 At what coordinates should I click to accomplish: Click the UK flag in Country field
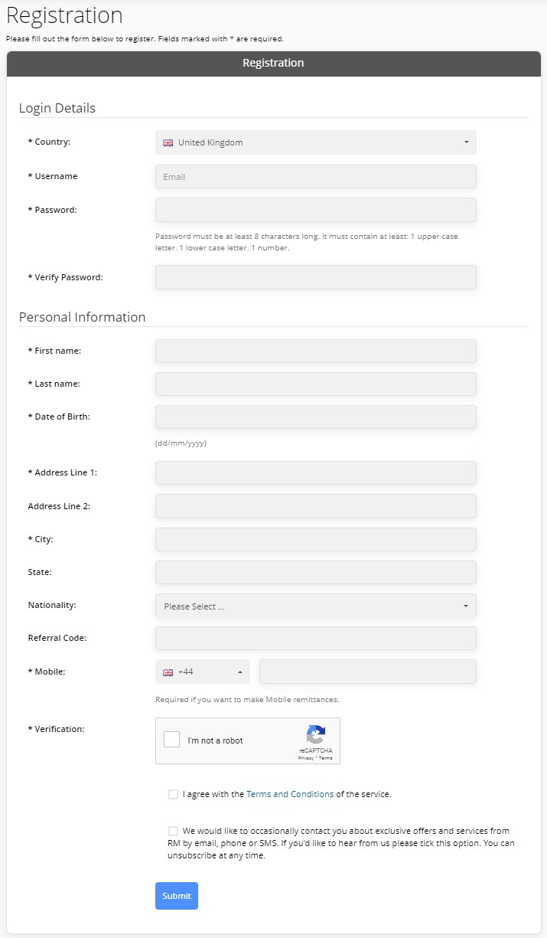click(168, 142)
